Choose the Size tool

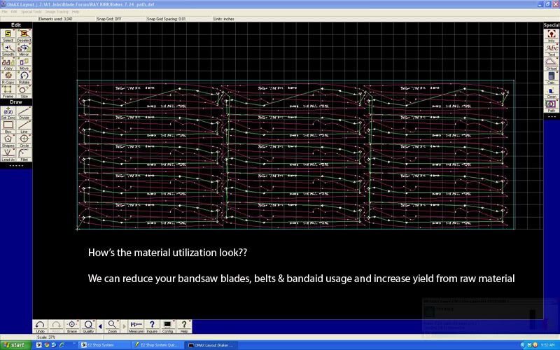24,92
